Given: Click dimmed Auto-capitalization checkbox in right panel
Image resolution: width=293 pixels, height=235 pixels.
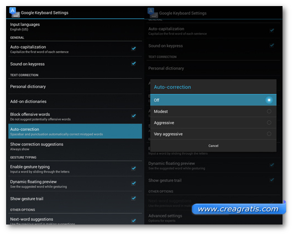Looking at the screenshot, I should (272, 30).
